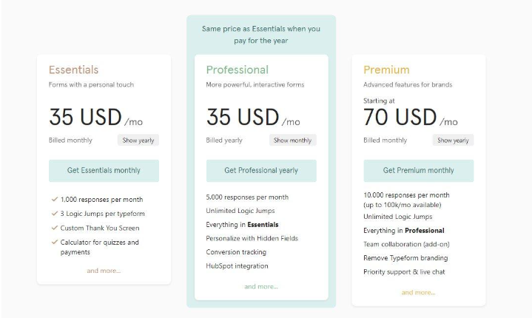This screenshot has height=318, width=532.
Task: Expand Professional features via and more
Action: pyautogui.click(x=261, y=286)
